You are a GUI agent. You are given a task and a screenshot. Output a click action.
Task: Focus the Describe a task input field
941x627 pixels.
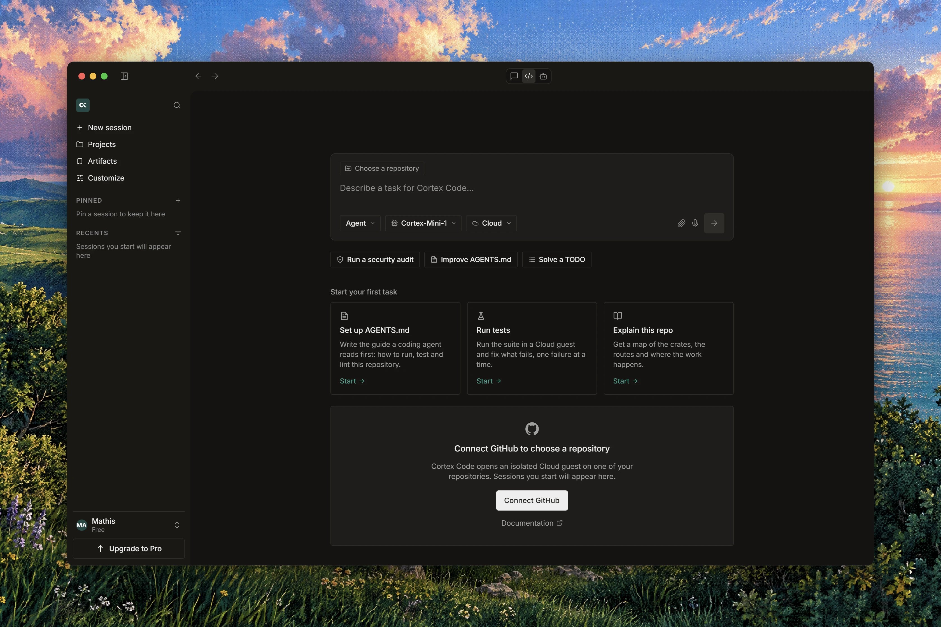click(532, 188)
